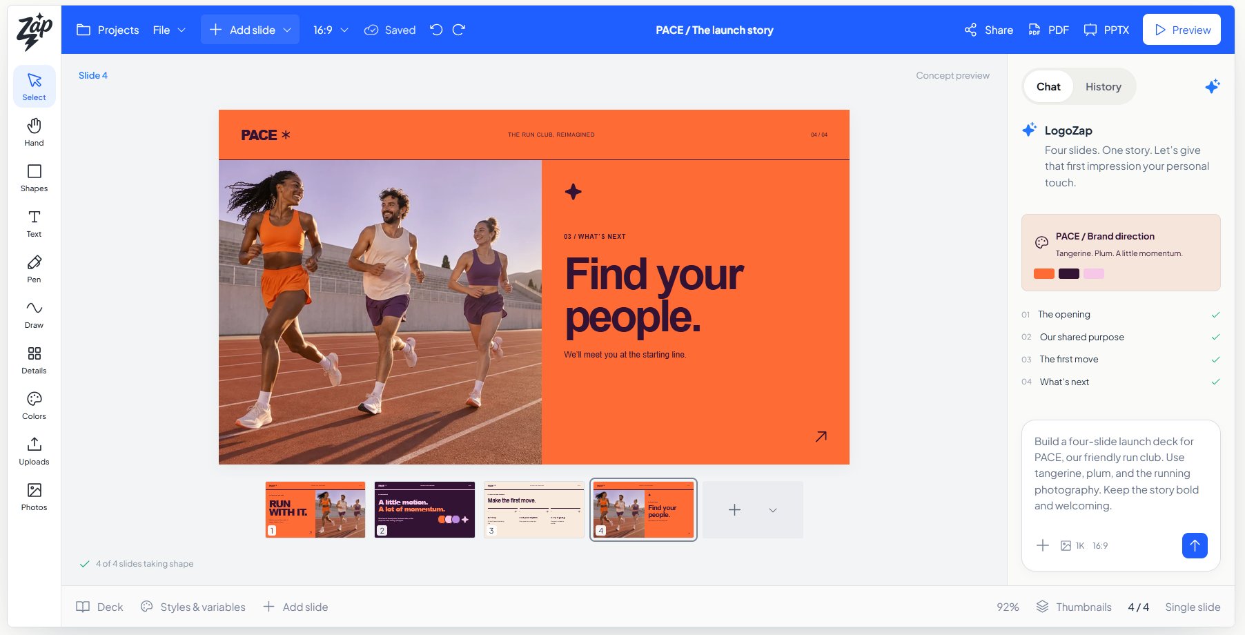Open slide 2 thumbnail A little motion

tap(424, 510)
